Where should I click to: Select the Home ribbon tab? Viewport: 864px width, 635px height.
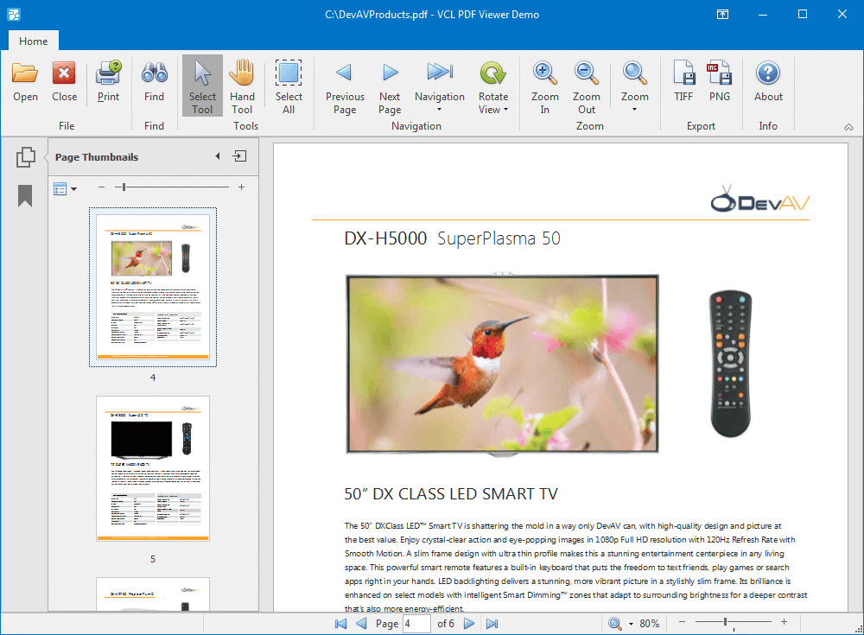(33, 41)
